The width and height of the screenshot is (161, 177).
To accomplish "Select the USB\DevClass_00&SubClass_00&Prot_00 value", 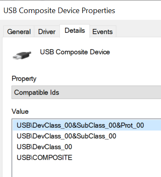I will [x=80, y=125].
